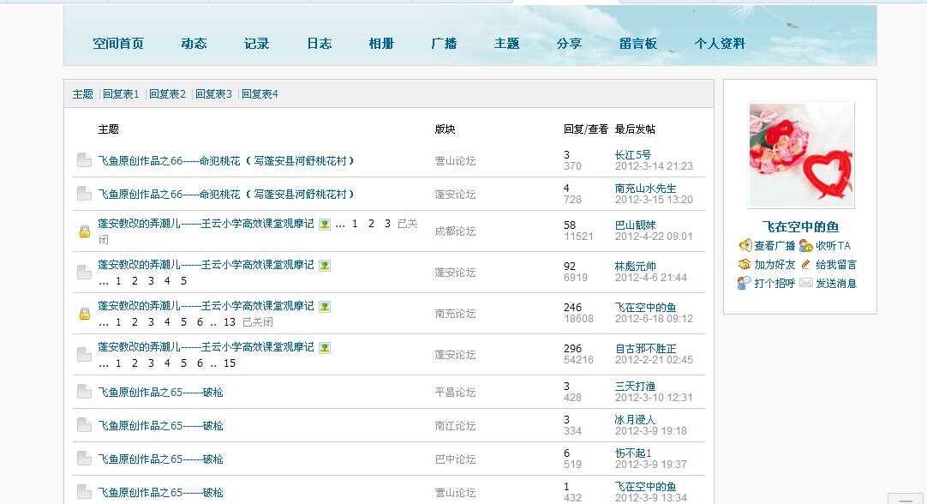Image resolution: width=927 pixels, height=504 pixels.
Task: Click the image attachment icon on 南充论坛 thread
Action: pyautogui.click(x=325, y=306)
